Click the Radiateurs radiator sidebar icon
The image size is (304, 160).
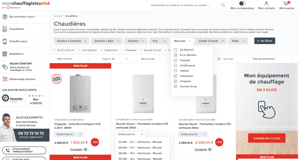tap(5, 54)
